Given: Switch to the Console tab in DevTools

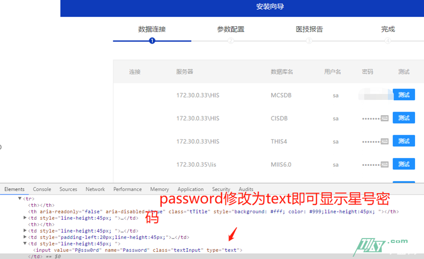Looking at the screenshot, I should coord(42,189).
